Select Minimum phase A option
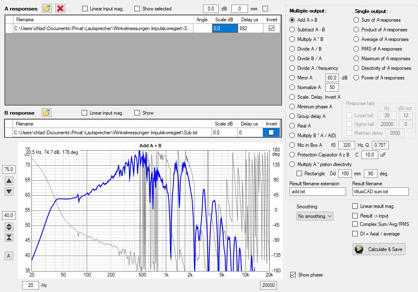This screenshot has width=418, height=292. coord(292,107)
